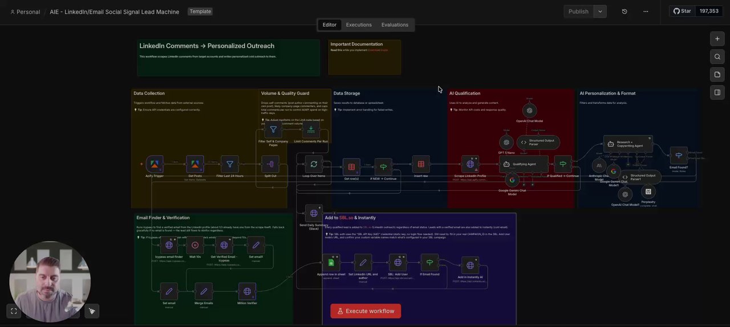
Task: Open the Million Verifier node
Action: point(247,292)
